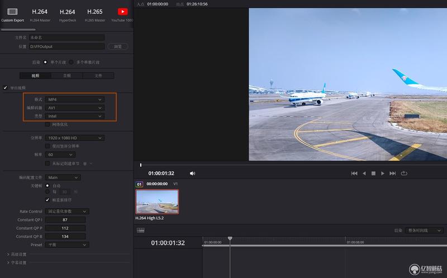Choose the H.264 Master preset
447x278 pixels.
pos(40,15)
